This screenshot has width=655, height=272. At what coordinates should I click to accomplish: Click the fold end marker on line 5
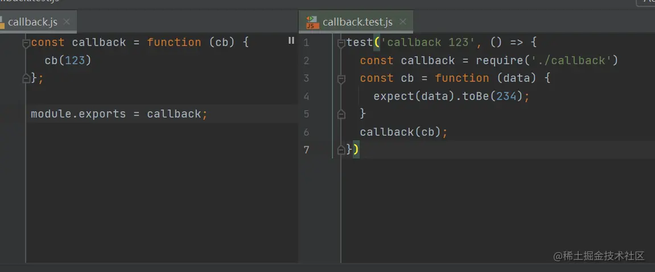click(x=341, y=114)
